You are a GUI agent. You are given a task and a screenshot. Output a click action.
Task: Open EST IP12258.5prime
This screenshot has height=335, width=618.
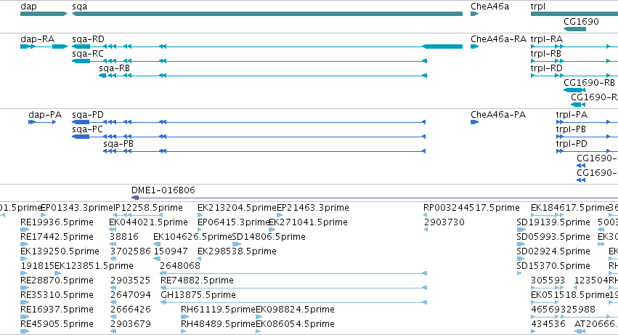(x=148, y=208)
